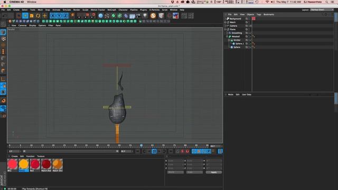338x190 pixels.
Task: Click the Live Selection tool icon
Action: click(19, 15)
